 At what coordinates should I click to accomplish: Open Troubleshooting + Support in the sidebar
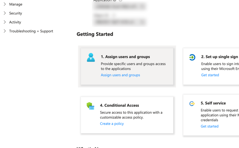31,31
